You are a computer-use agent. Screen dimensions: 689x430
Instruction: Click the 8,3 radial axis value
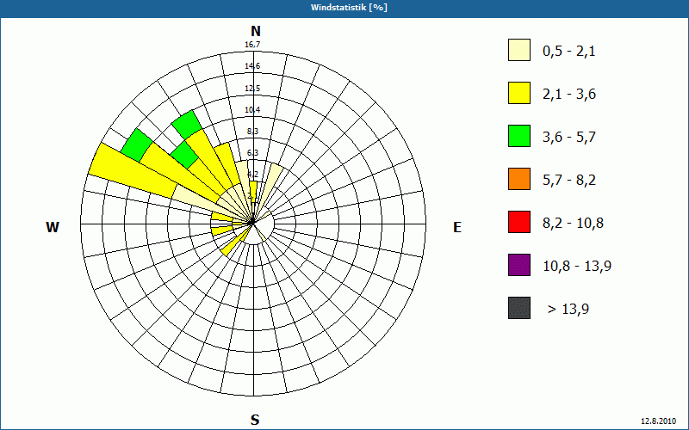coord(252,132)
